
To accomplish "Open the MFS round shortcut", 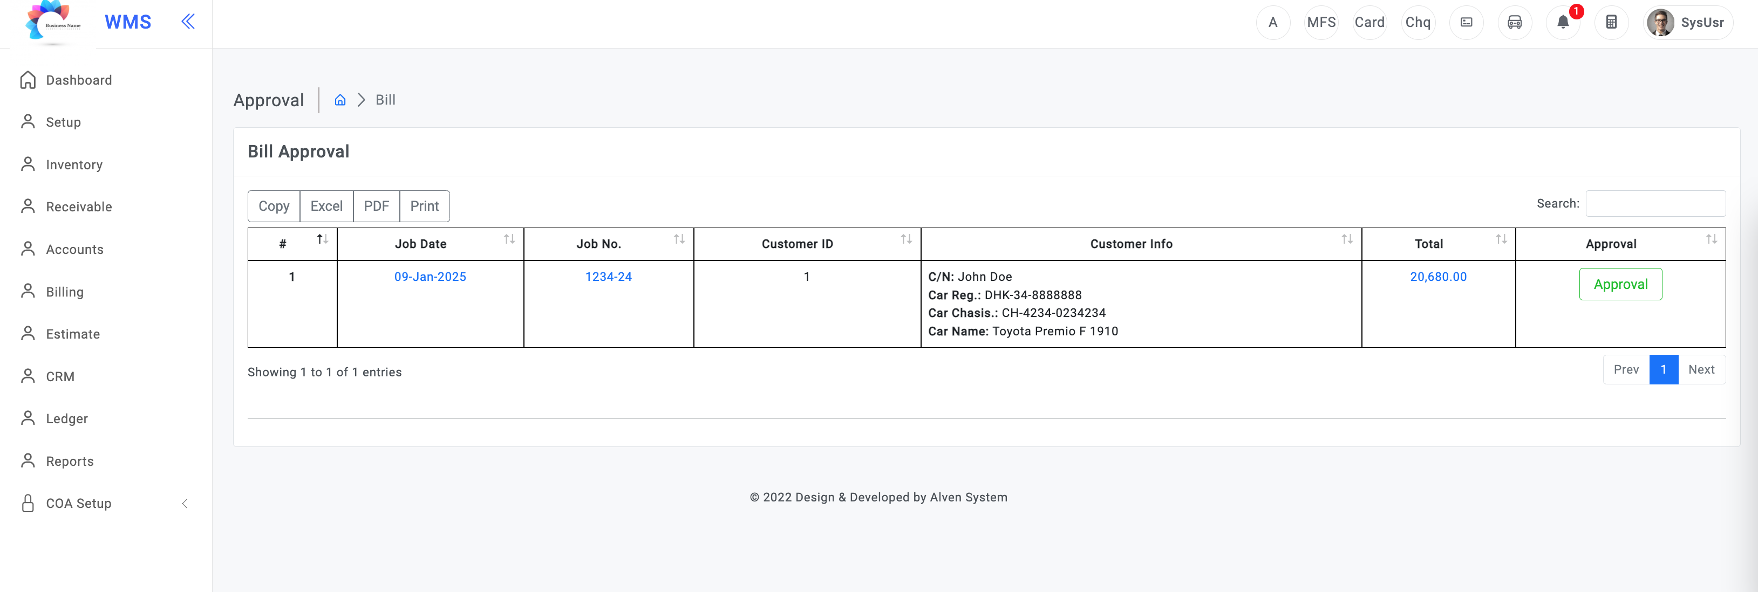I will [x=1321, y=23].
